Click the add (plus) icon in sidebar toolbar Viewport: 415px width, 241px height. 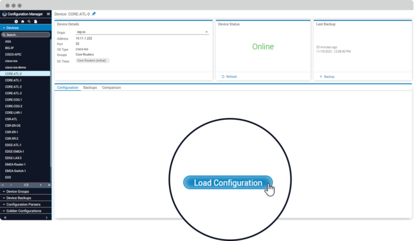tap(16, 21)
